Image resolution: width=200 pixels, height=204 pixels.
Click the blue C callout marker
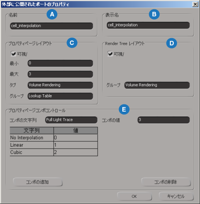72,43
